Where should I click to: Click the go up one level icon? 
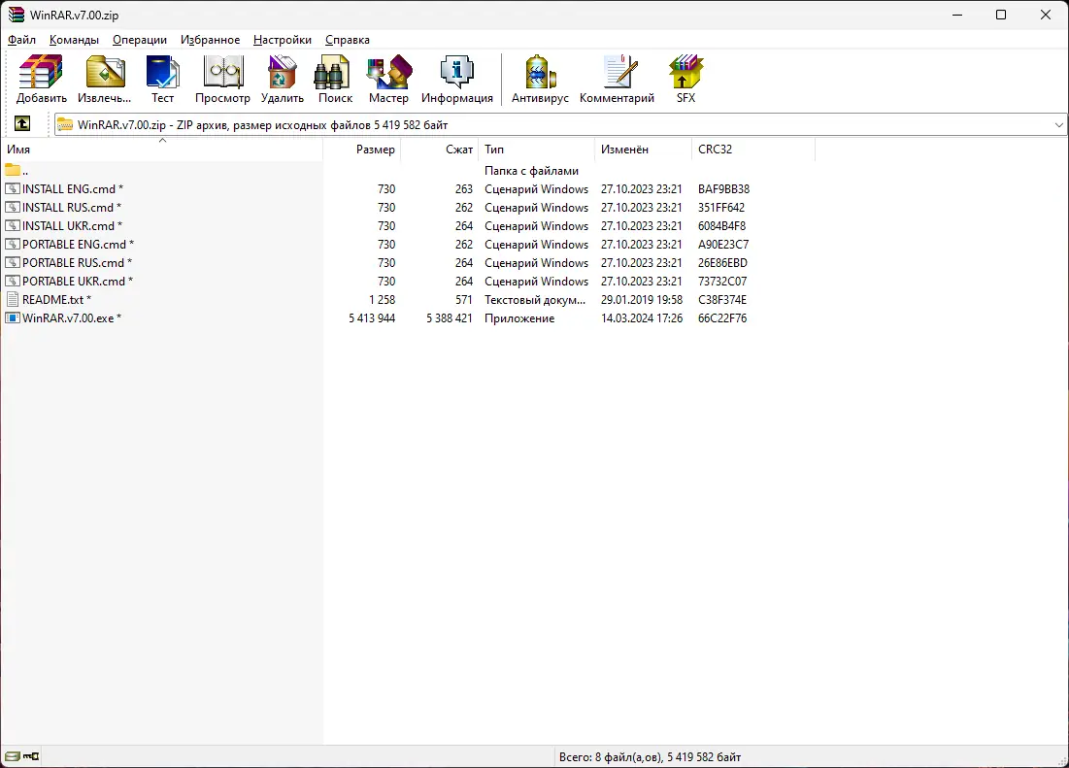(21, 123)
